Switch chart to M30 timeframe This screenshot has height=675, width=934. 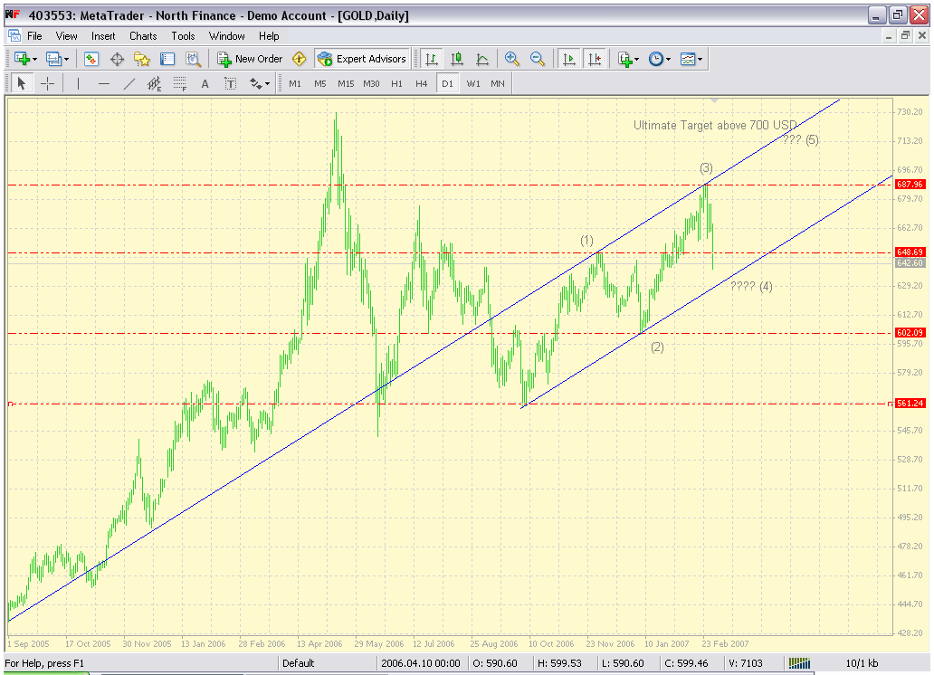click(x=371, y=84)
